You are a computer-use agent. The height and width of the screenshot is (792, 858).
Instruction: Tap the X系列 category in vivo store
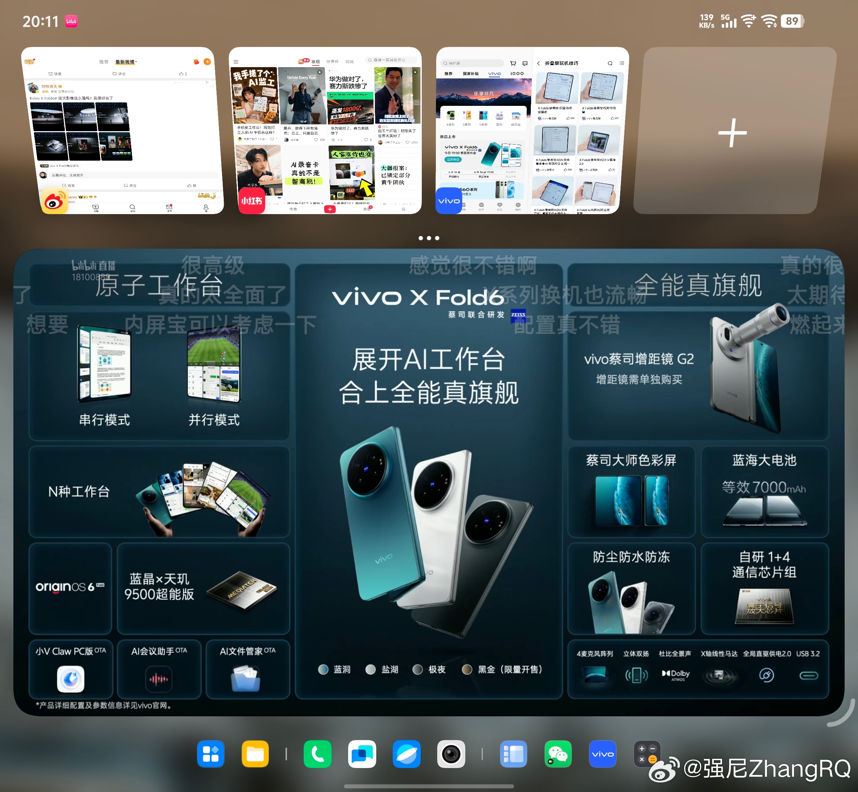click(x=451, y=118)
